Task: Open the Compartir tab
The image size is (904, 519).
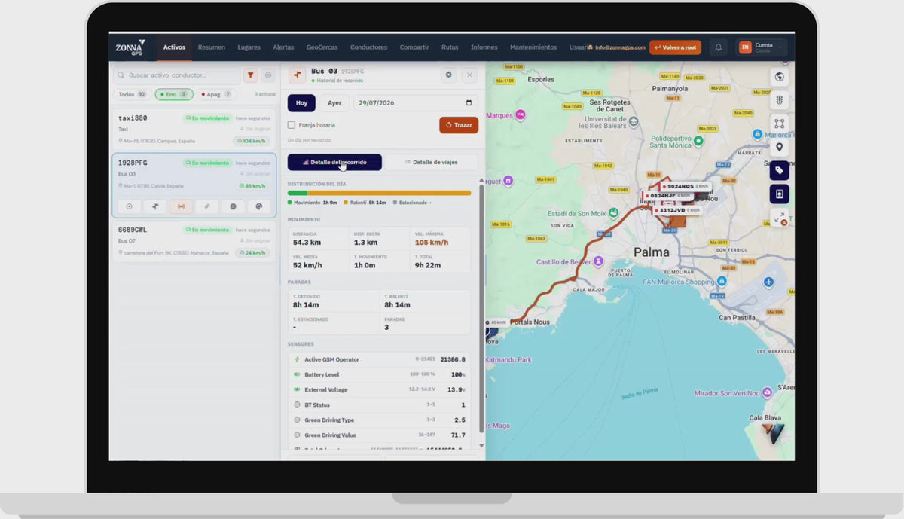Action: click(x=414, y=47)
